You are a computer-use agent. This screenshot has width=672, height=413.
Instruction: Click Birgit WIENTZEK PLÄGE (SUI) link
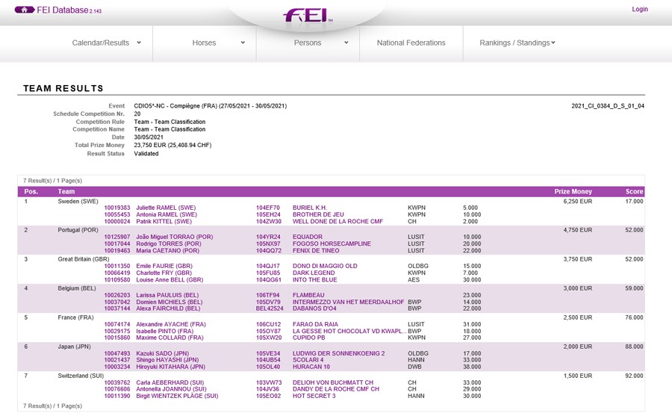pos(177,396)
